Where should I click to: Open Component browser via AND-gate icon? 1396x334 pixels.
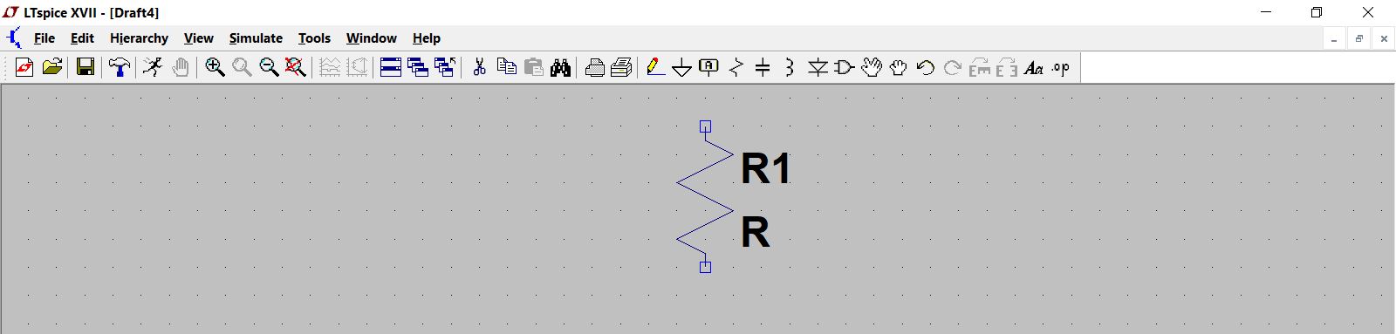tap(844, 67)
